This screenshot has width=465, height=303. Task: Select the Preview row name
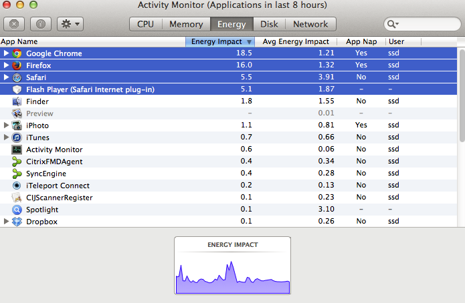[39, 113]
